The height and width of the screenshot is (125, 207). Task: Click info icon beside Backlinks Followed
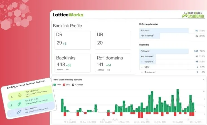pos(150,51)
